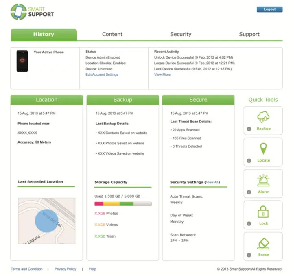Open Terms and Condition link
The width and height of the screenshot is (293, 275).
26,269
